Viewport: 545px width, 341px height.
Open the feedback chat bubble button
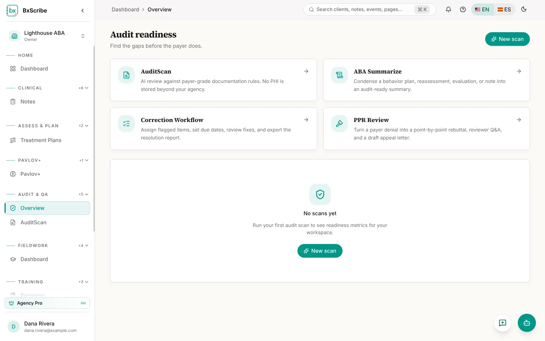click(503, 323)
